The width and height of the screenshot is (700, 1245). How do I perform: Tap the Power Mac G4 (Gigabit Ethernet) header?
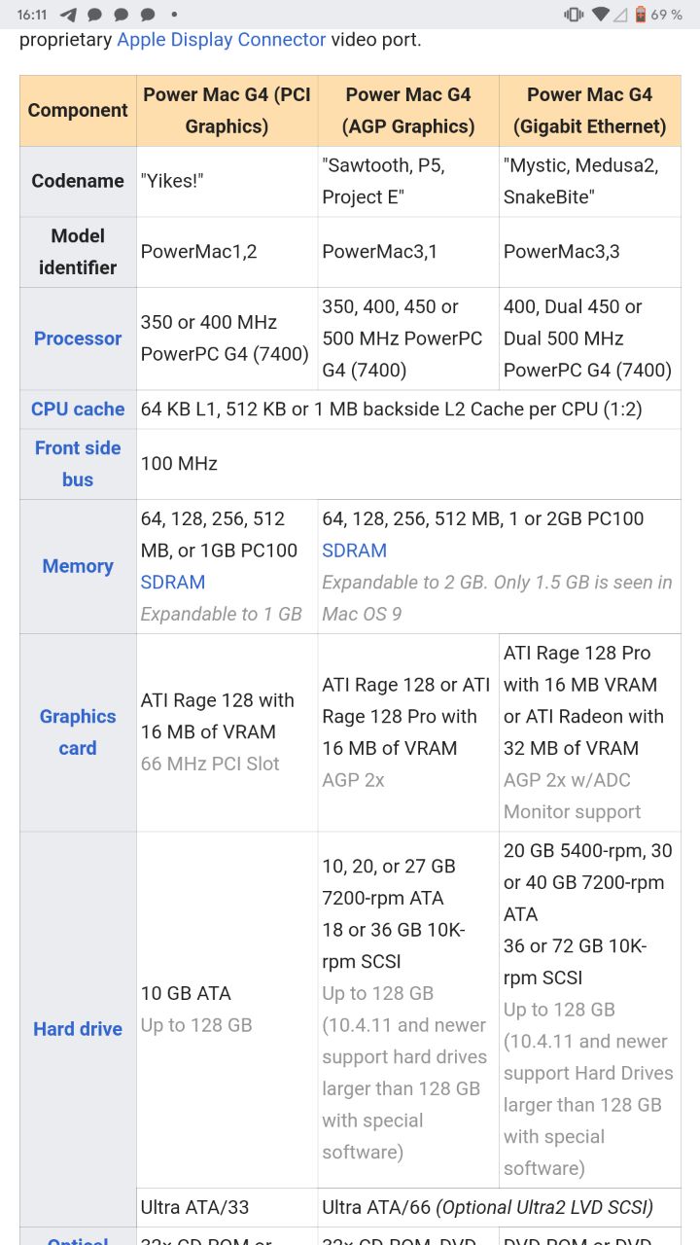(x=589, y=111)
